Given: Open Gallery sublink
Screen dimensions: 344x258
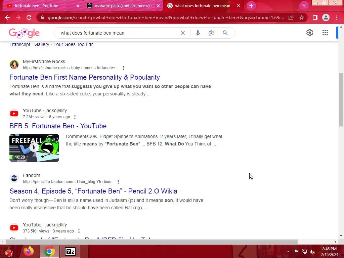Looking at the screenshot, I should [42, 44].
